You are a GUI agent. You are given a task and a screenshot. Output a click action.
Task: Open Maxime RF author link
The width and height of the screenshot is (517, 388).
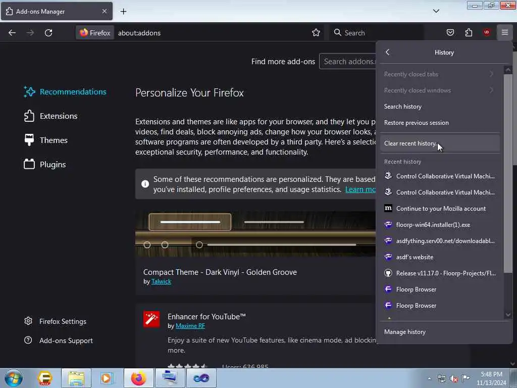[190, 326]
